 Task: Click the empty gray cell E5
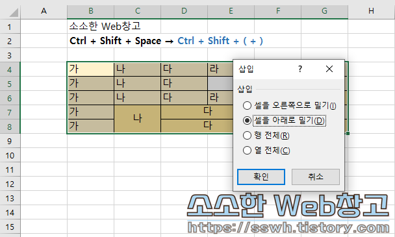click(220, 84)
